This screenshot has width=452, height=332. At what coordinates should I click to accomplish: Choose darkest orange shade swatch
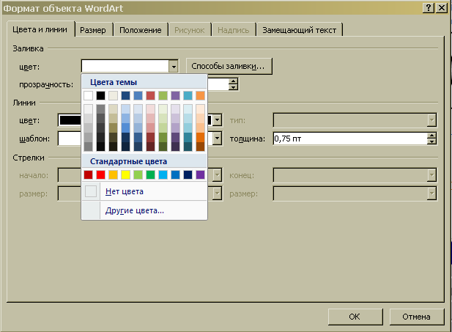pos(200,147)
